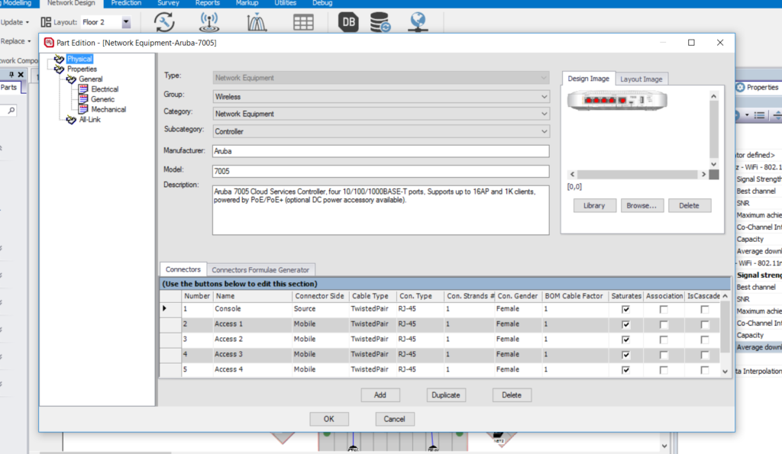This screenshot has width=782, height=454.
Task: Click the pin icon on Parts panel
Action: [11, 74]
